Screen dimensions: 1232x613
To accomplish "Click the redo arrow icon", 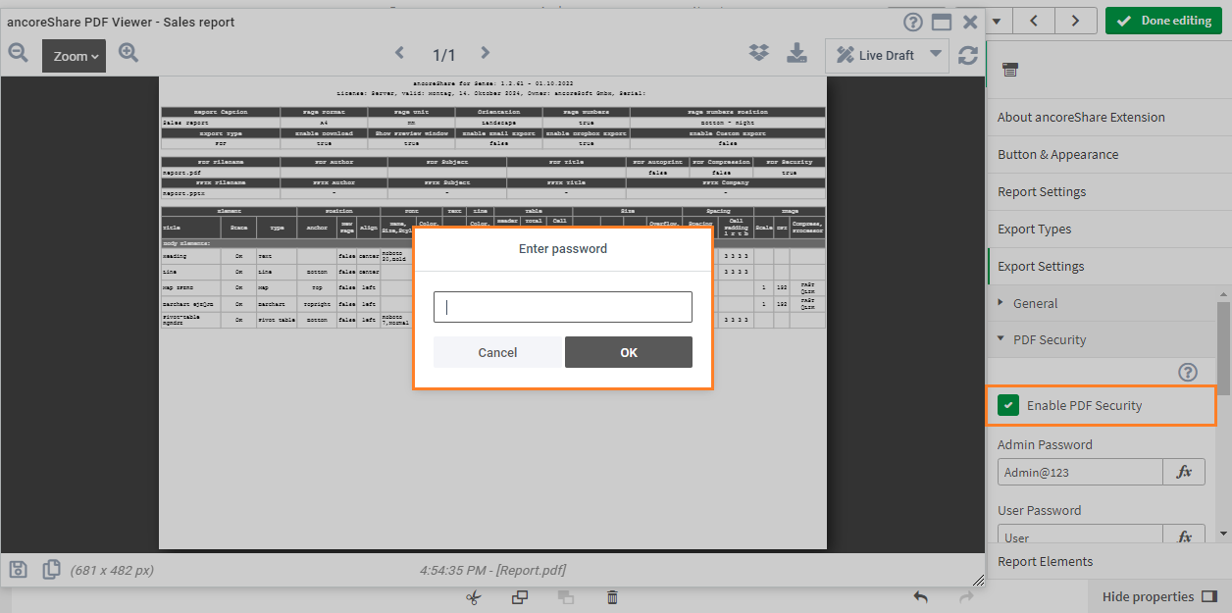I will point(966,596).
